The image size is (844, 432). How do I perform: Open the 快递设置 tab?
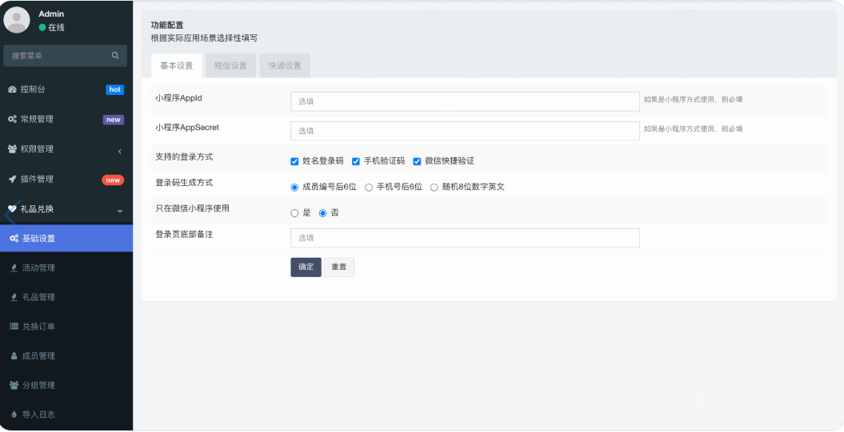click(285, 65)
